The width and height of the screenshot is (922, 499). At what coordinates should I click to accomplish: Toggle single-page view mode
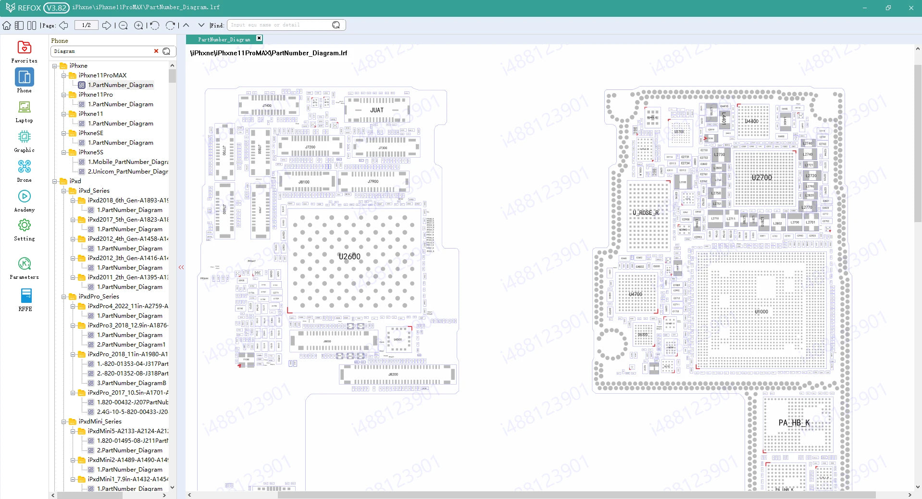pos(19,25)
